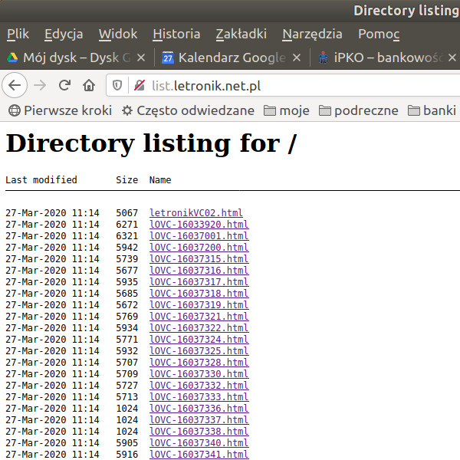Open the tracking protection shield icon

(118, 85)
